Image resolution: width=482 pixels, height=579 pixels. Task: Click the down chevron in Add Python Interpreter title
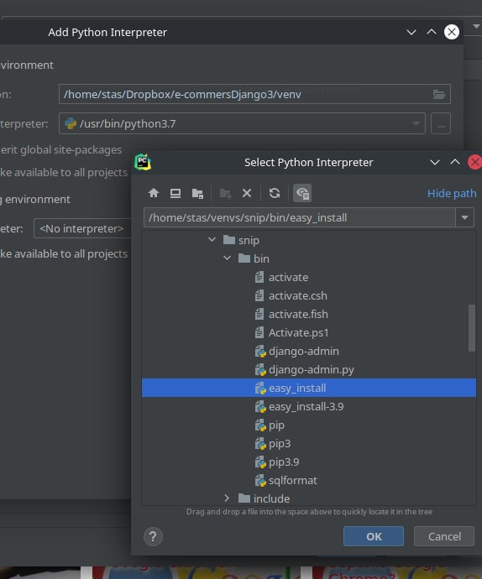pyautogui.click(x=411, y=32)
